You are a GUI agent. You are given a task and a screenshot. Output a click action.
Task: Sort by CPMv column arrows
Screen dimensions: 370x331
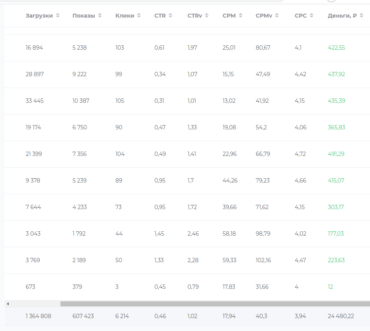(277, 16)
